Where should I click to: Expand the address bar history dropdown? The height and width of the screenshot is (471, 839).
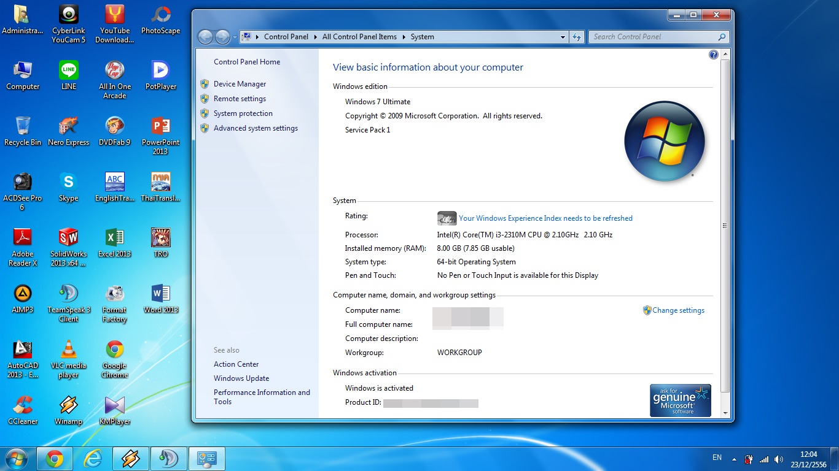[563, 37]
